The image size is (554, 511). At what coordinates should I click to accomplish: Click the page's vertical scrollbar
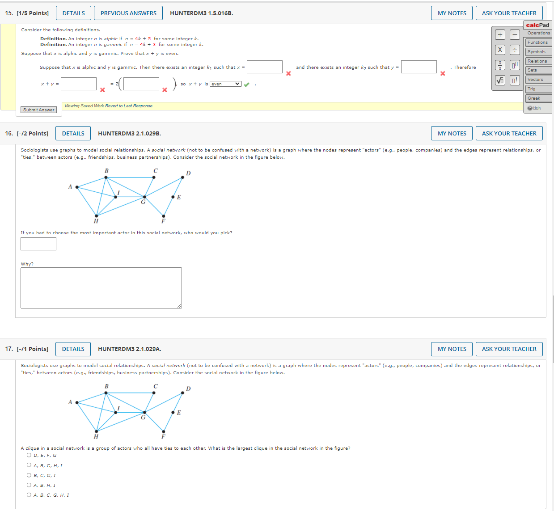point(553,329)
